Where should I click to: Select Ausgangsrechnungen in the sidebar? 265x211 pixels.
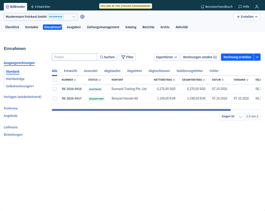tap(19, 63)
